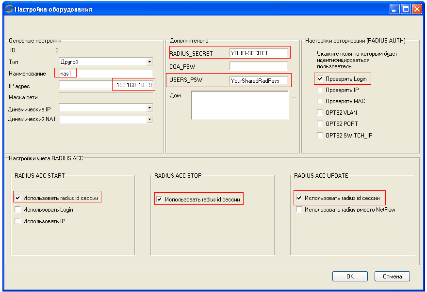Open the Динамический NAT combo box
Image resolution: width=427 pixels, height=292 pixels.
[x=149, y=119]
